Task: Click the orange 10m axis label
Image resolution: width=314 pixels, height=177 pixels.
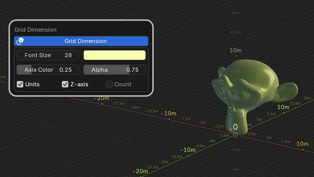Action: [302, 144]
